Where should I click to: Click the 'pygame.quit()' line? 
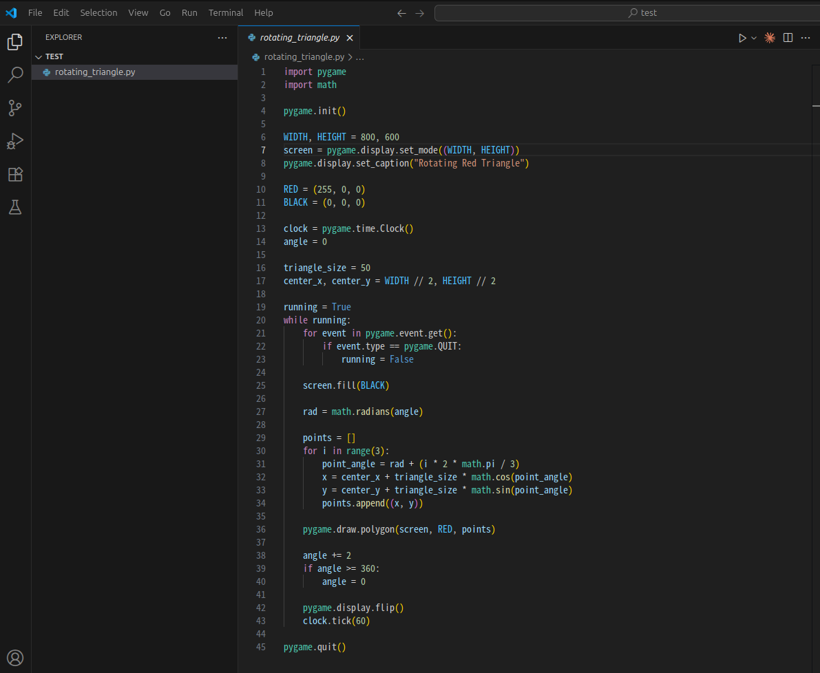(x=315, y=648)
